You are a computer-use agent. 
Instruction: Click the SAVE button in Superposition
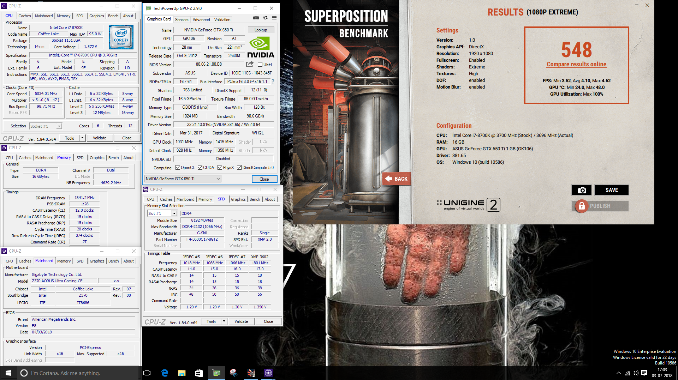click(612, 190)
